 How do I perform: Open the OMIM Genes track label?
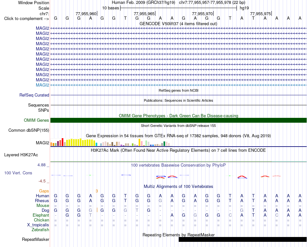[37, 120]
